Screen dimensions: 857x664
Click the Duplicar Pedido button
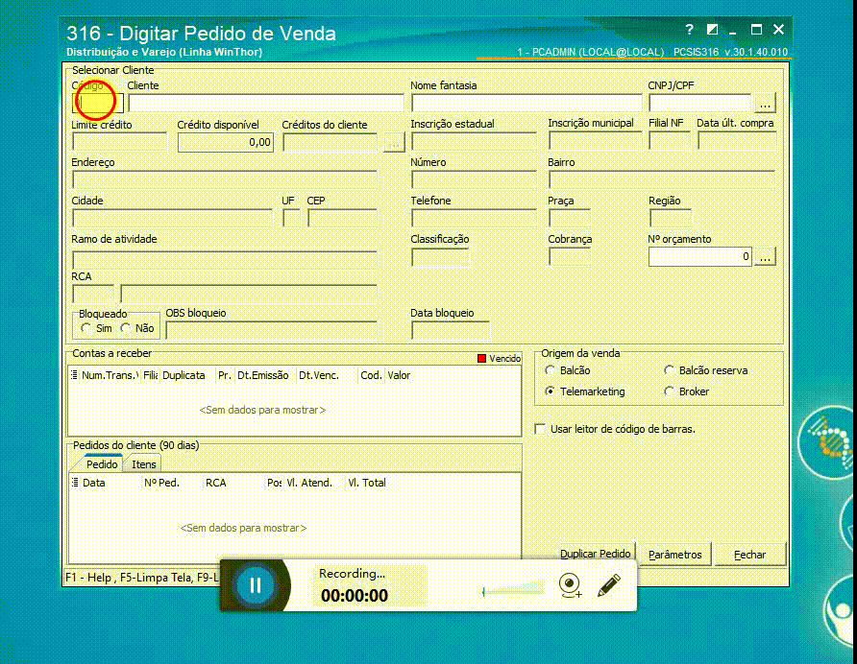(x=596, y=555)
